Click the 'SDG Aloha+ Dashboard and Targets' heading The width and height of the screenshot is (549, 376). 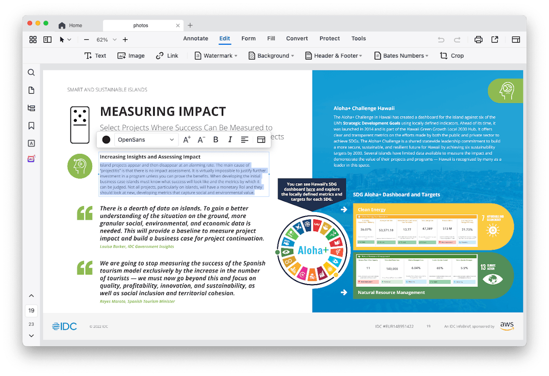397,195
